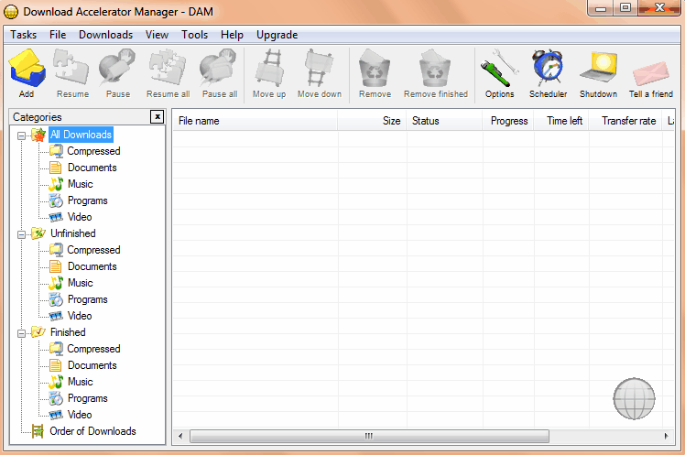This screenshot has width=685, height=455.
Task: Select Video under All Downloads
Action: tap(80, 217)
